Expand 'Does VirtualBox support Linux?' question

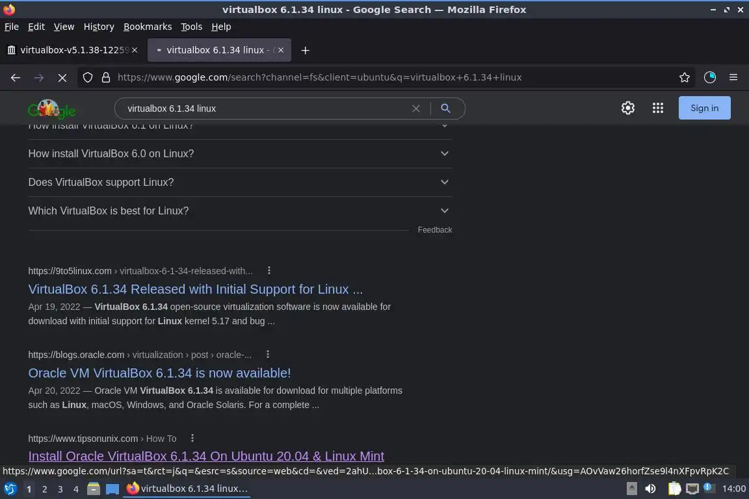[241, 183]
